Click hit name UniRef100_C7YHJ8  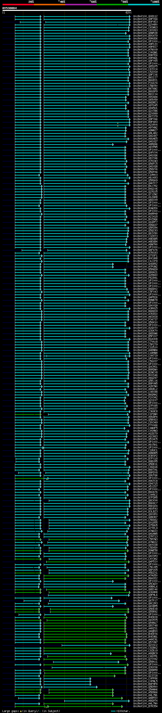(145, 342)
